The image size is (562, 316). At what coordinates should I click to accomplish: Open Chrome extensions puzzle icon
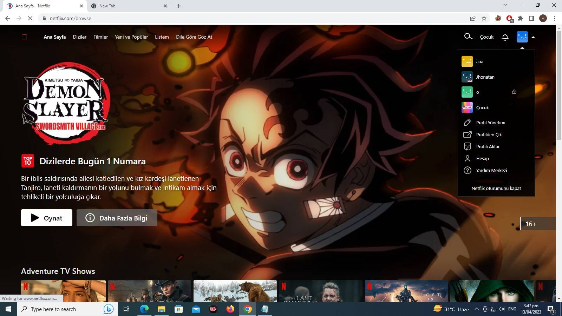[x=521, y=18]
